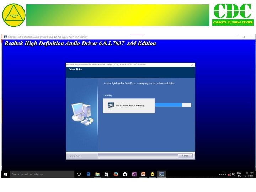Click the Realtek High Definition Audio Driver heading
The width and height of the screenshot is (256, 192).
pos(80,43)
